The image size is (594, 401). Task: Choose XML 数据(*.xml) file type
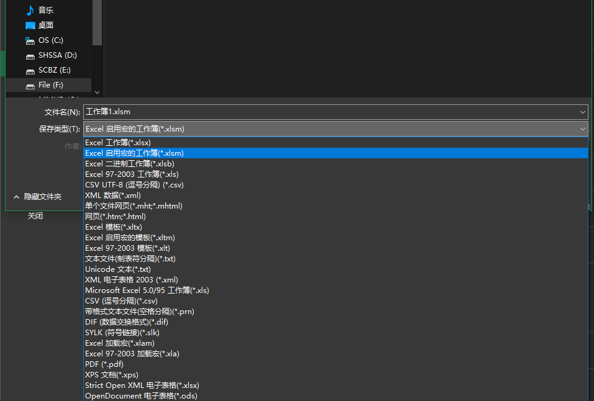click(x=336, y=196)
